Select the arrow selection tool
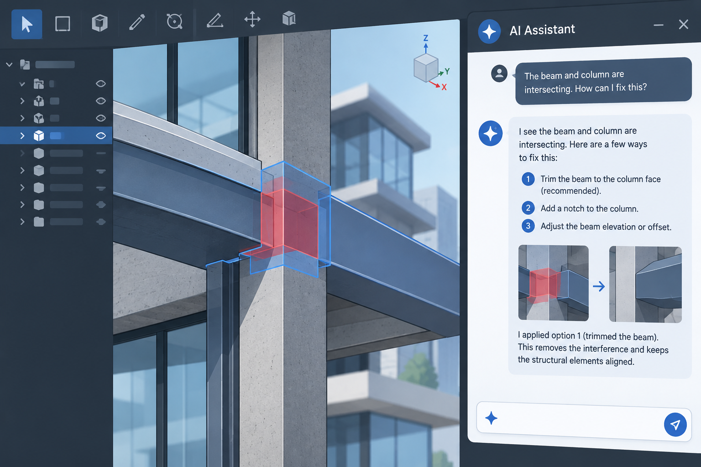The image size is (701, 467). pyautogui.click(x=27, y=24)
